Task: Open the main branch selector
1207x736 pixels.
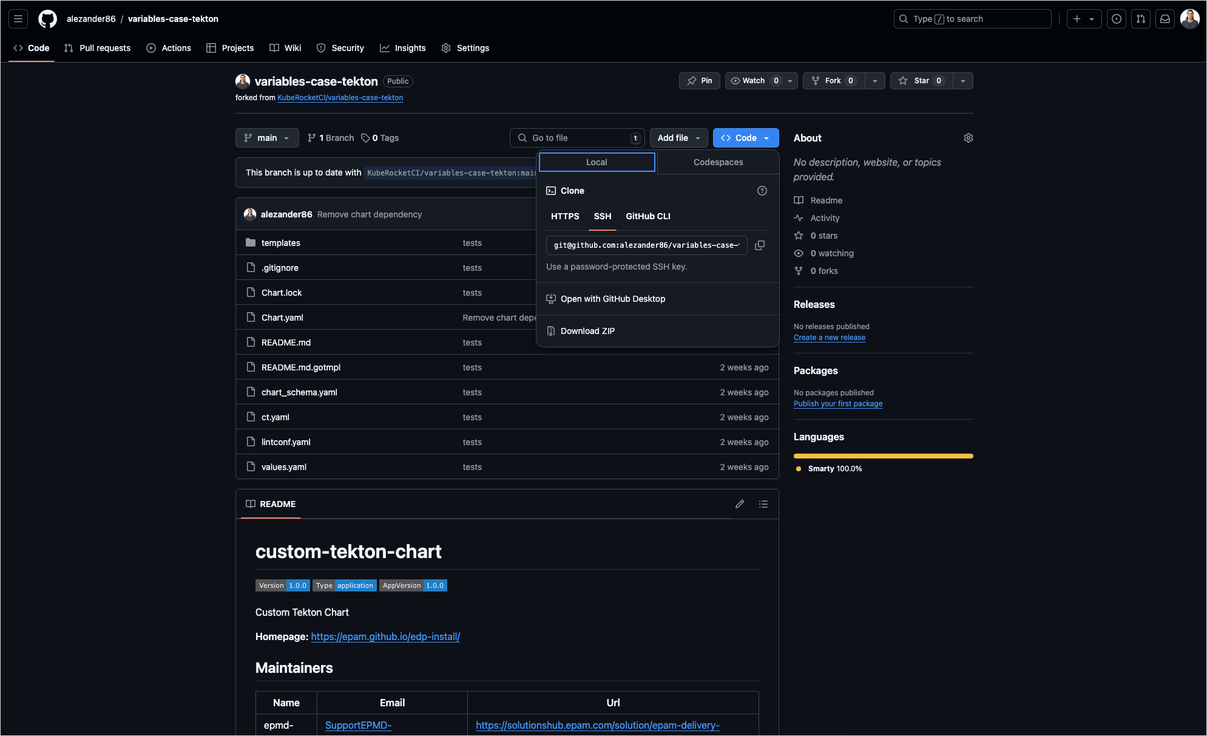Action: coord(267,138)
